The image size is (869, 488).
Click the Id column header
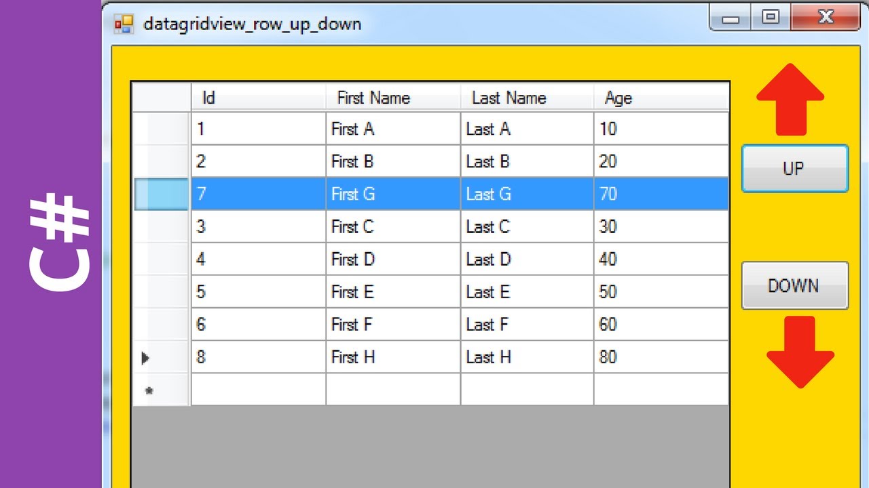258,98
